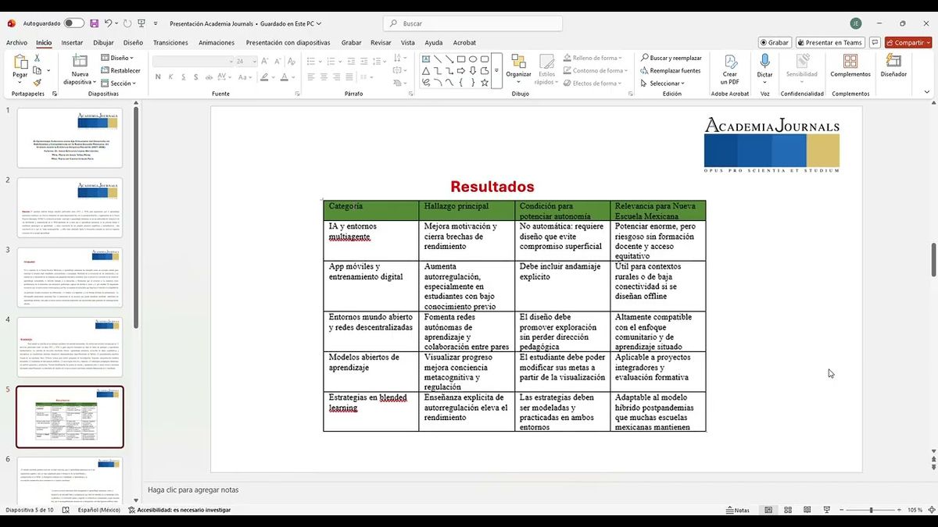Open the font size 24 dropdown
Image resolution: width=938 pixels, height=527 pixels.
click(x=247, y=61)
